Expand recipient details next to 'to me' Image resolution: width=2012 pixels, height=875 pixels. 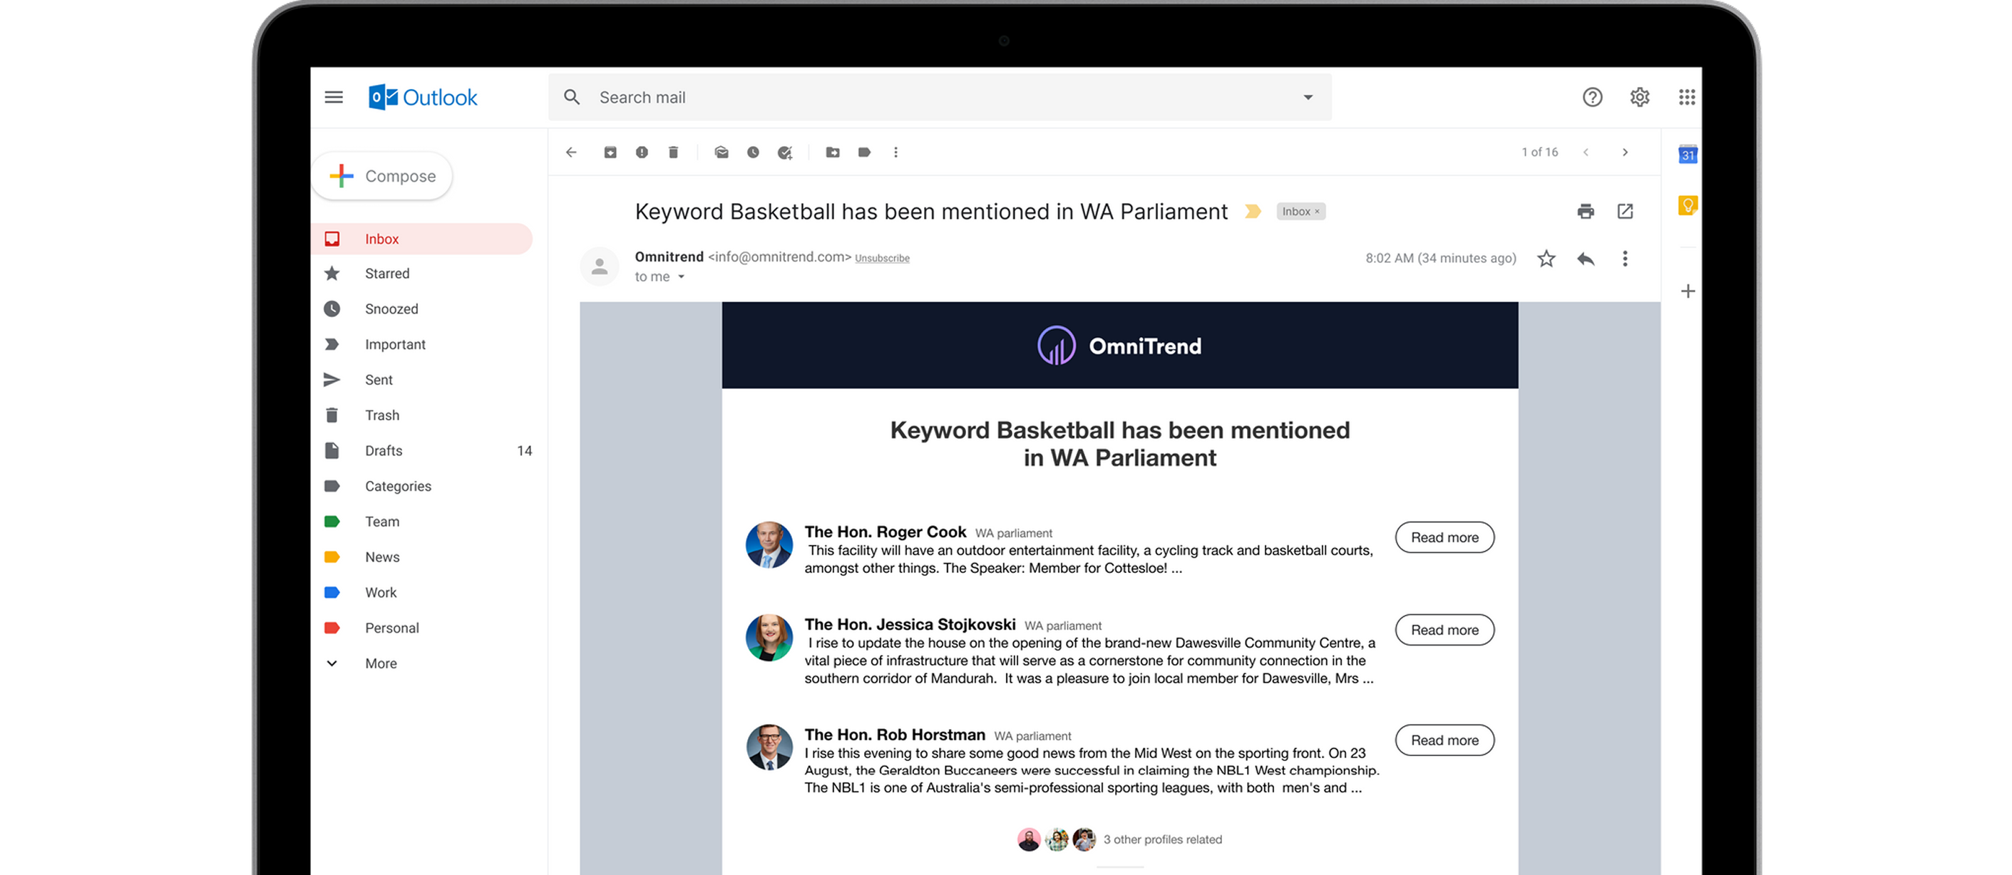coord(681,277)
